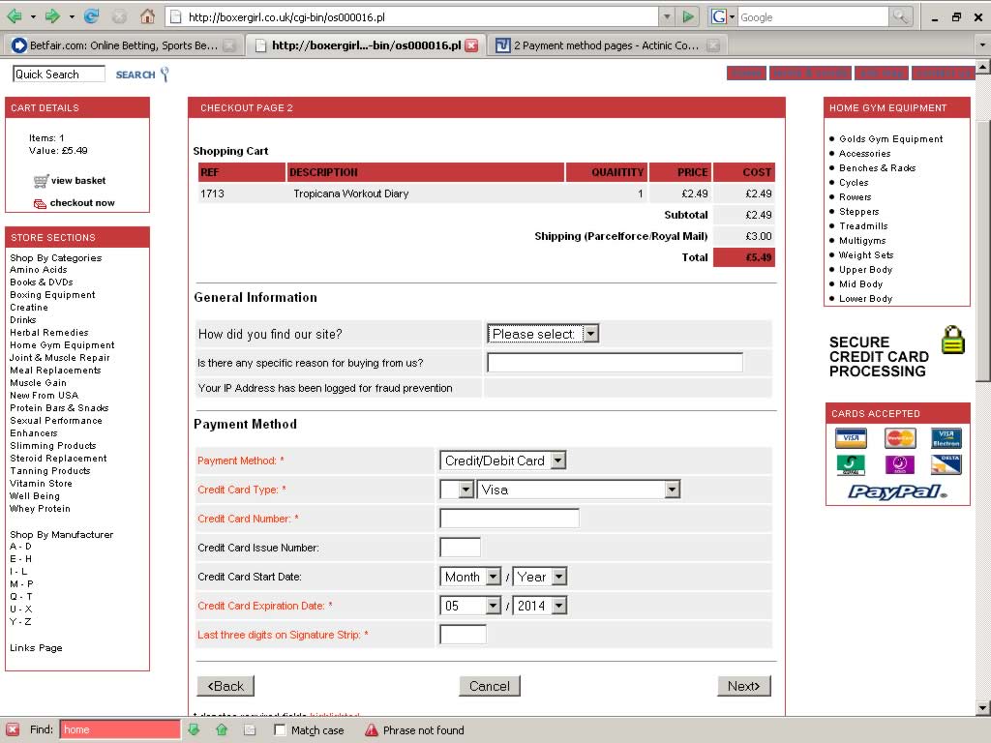Click the Google search magnifier icon

point(900,16)
